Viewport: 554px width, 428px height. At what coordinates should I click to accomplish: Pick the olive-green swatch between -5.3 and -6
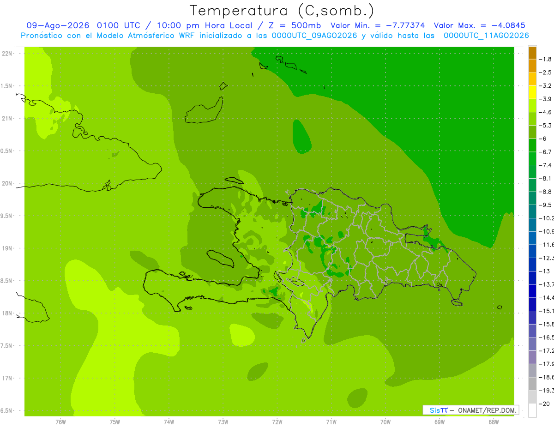click(x=532, y=132)
